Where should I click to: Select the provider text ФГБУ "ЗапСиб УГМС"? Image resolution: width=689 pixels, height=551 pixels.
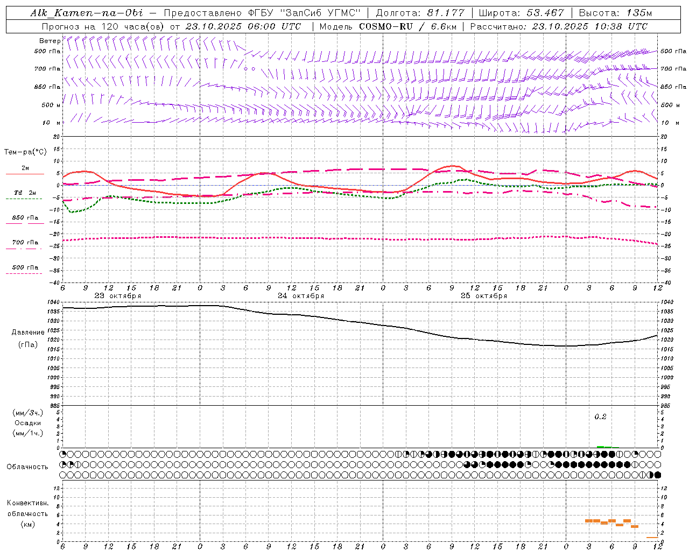(303, 13)
